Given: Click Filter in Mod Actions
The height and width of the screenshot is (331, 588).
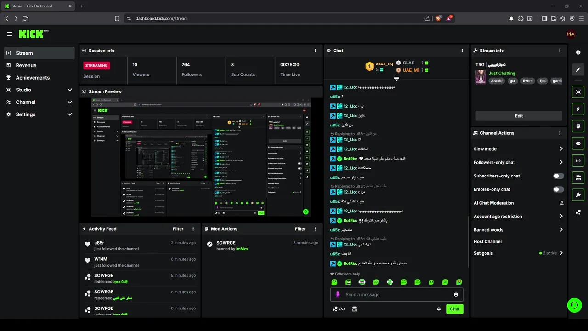Looking at the screenshot, I should click(300, 229).
